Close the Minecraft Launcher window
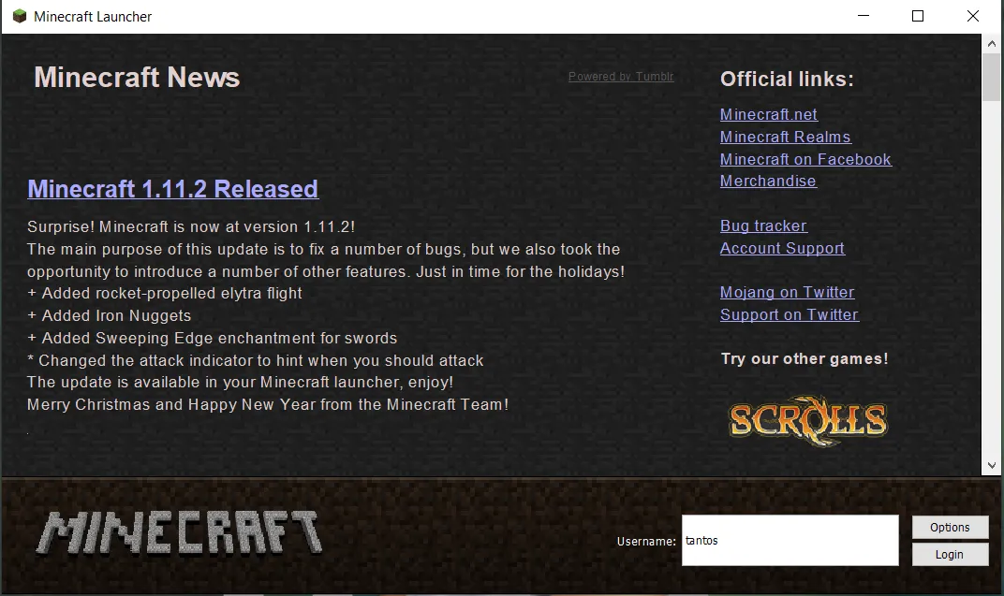Image resolution: width=1004 pixels, height=596 pixels. [x=972, y=16]
